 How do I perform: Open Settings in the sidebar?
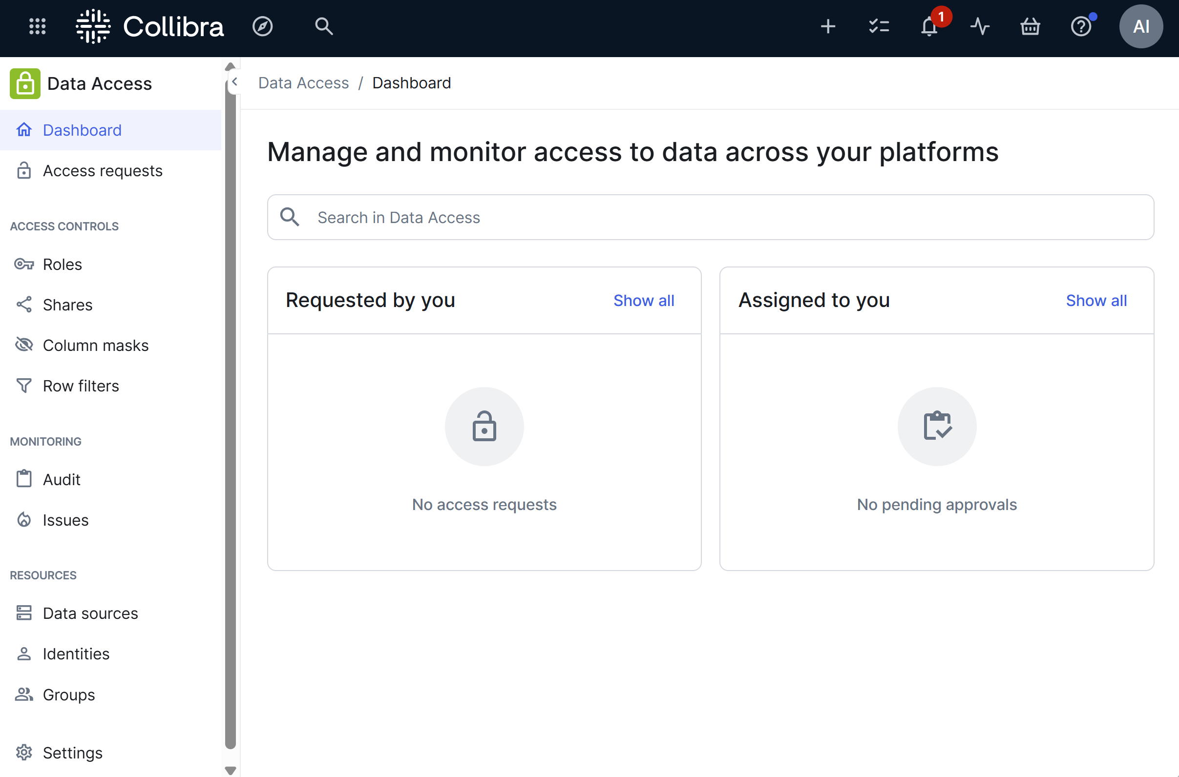[x=110, y=753]
